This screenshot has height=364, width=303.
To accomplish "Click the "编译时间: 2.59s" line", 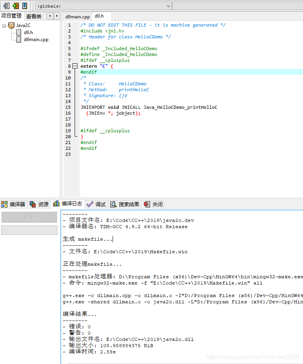I will tap(89, 352).
